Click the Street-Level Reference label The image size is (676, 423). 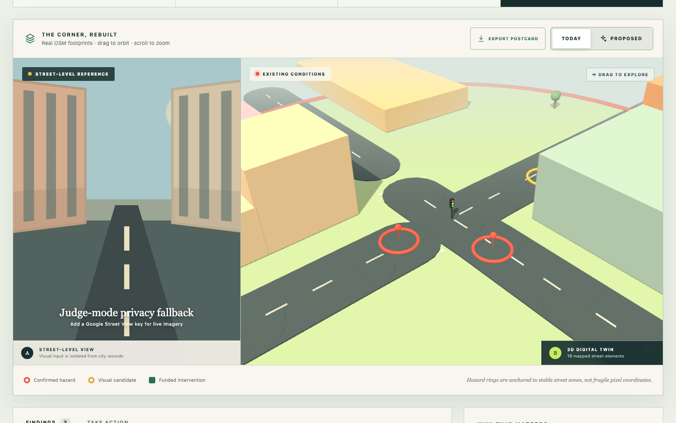pyautogui.click(x=68, y=74)
